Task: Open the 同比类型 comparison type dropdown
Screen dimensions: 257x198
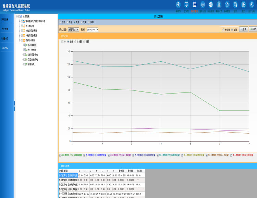Action: pos(73,30)
